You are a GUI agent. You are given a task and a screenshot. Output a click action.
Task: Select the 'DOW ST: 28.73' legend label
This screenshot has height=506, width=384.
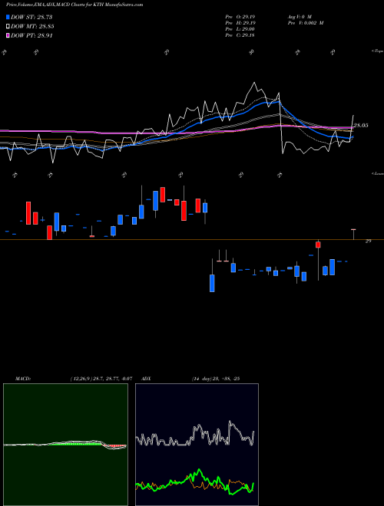point(31,17)
